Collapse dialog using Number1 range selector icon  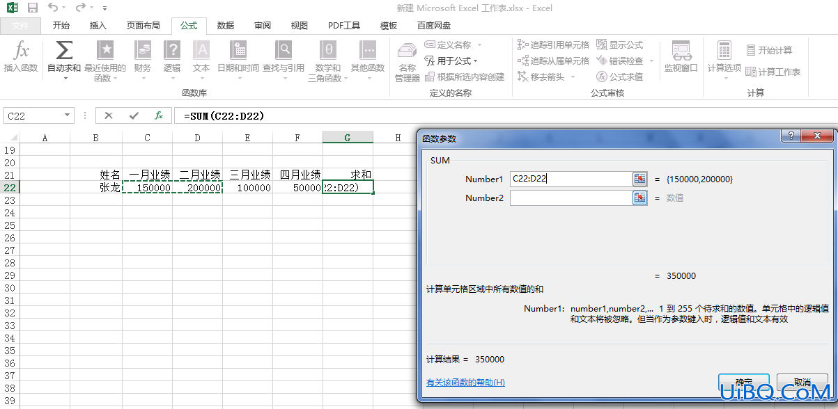[x=640, y=179]
